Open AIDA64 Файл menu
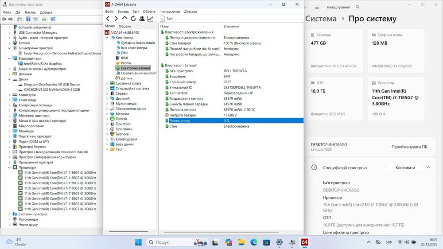The height and width of the screenshot is (249, 443). [x=109, y=12]
